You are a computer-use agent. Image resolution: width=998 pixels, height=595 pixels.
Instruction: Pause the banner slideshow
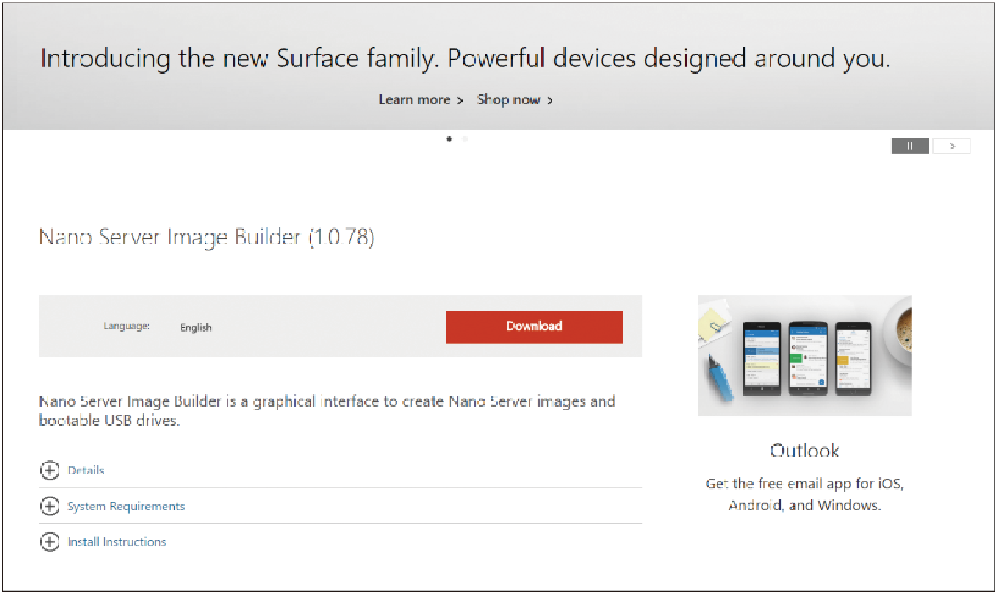910,146
